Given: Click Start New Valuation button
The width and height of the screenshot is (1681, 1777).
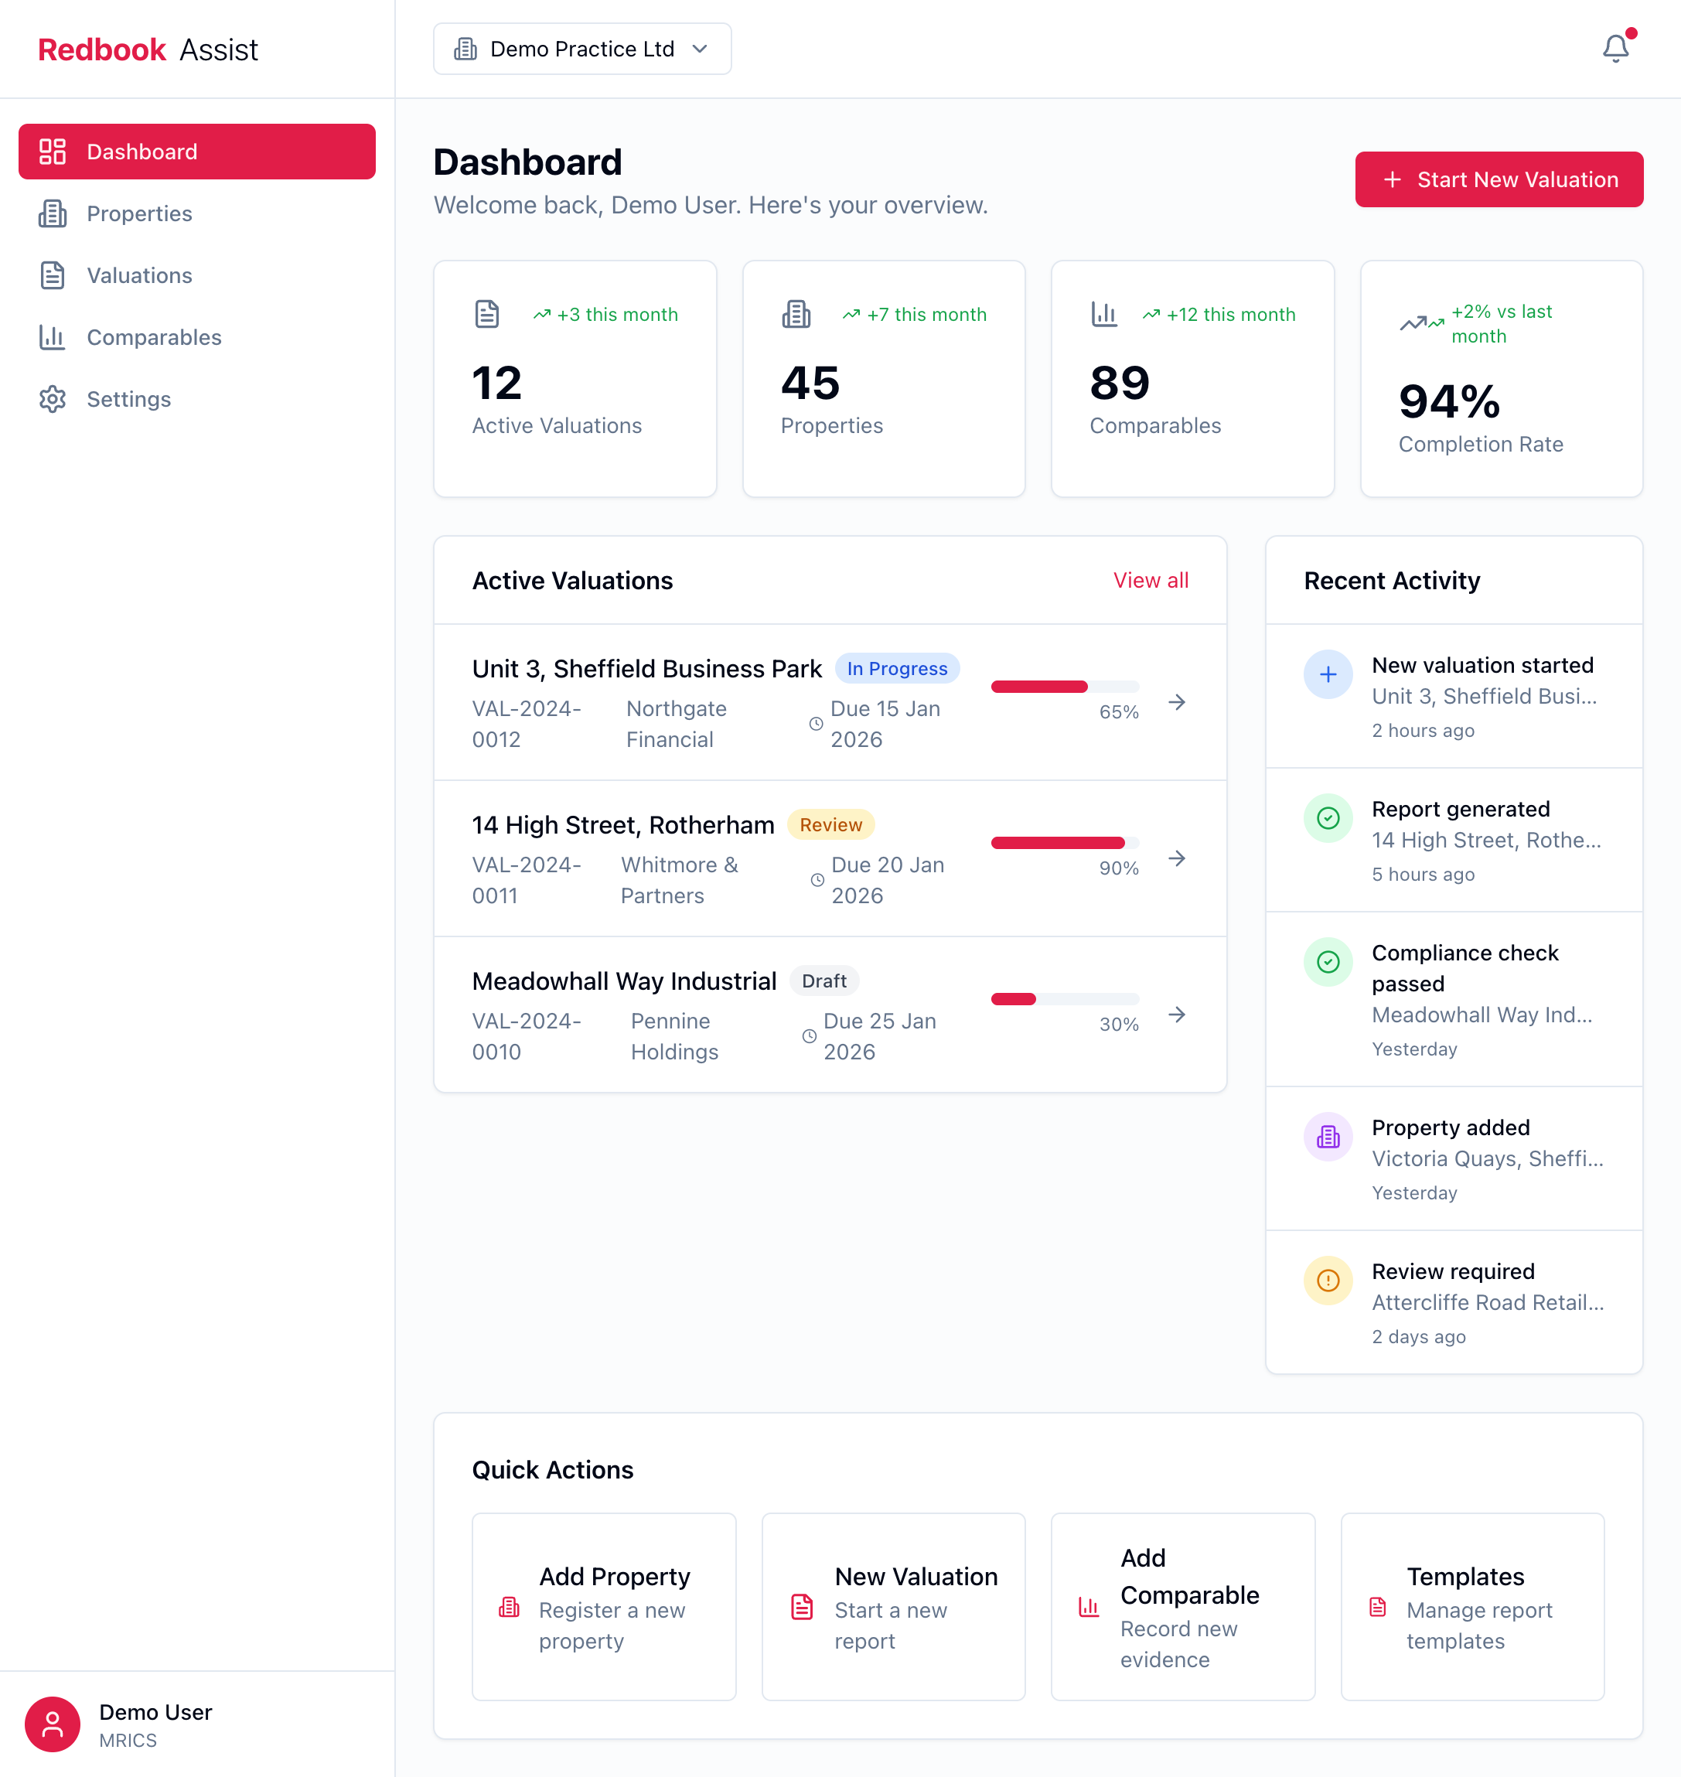Looking at the screenshot, I should click(1499, 179).
